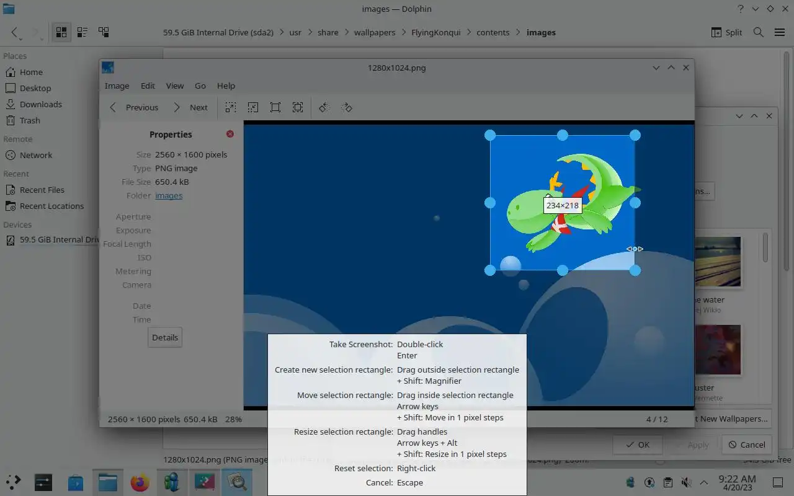Click the 234×218 selection size label
Image resolution: width=794 pixels, height=496 pixels.
point(563,205)
